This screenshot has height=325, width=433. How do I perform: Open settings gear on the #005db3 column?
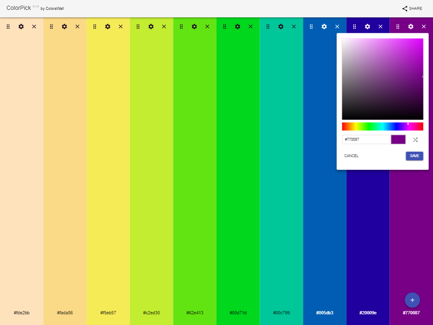click(x=324, y=26)
